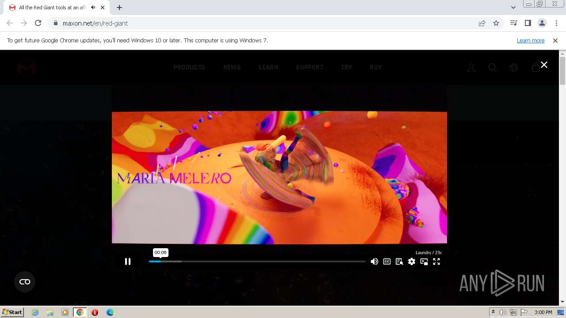
Task: Mute the tab audio speaker icon
Action: 93,8
